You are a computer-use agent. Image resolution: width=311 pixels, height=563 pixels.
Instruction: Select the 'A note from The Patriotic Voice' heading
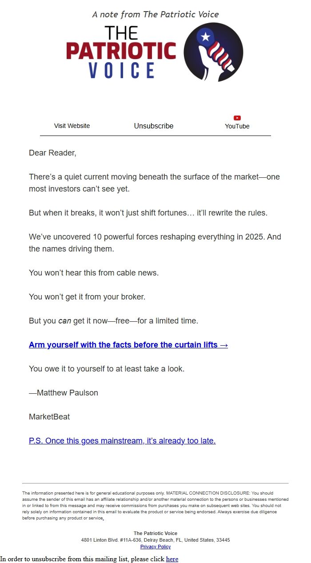(x=155, y=14)
